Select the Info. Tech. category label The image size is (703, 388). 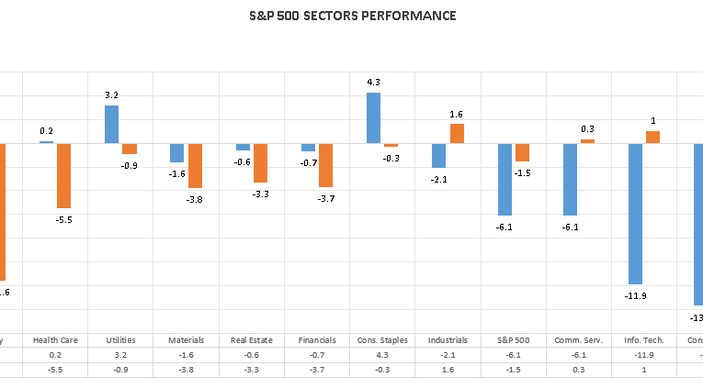644,339
